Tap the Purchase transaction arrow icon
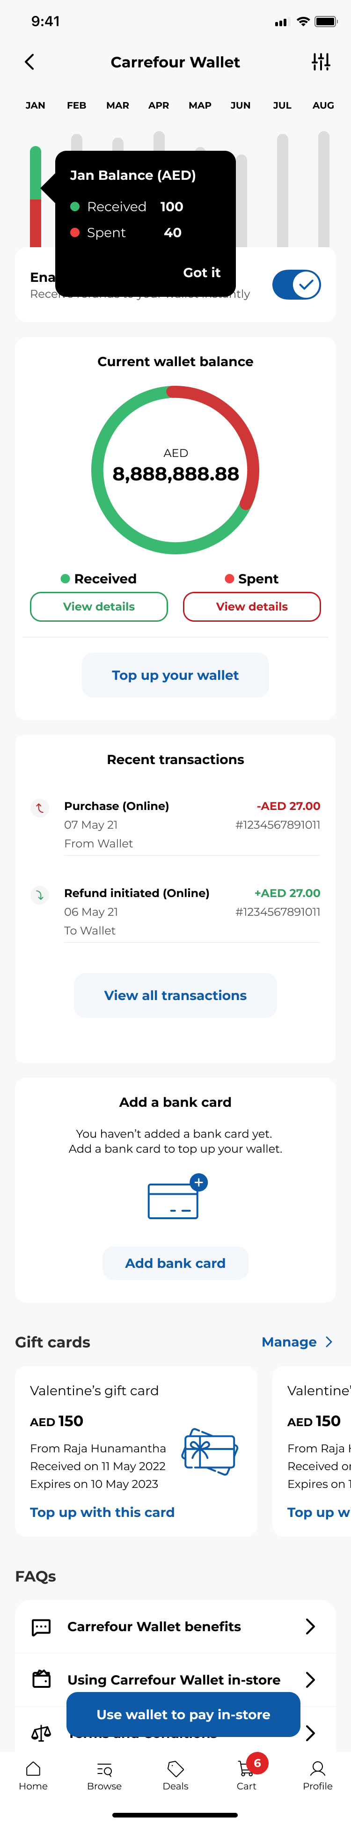 pyautogui.click(x=40, y=808)
